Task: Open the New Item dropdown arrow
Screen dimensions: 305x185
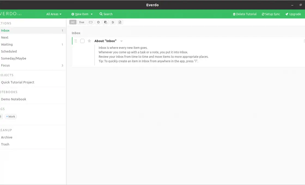Action: click(x=91, y=14)
